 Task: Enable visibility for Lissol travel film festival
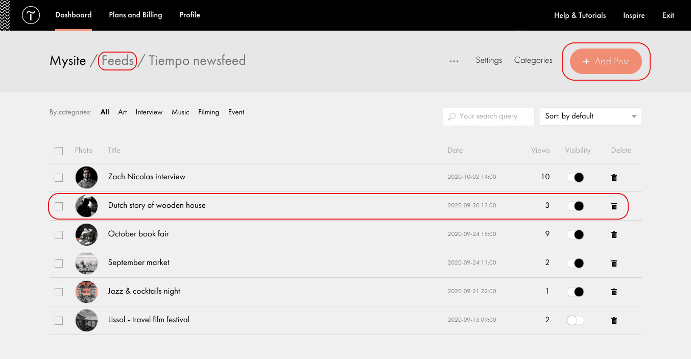pyautogui.click(x=575, y=320)
